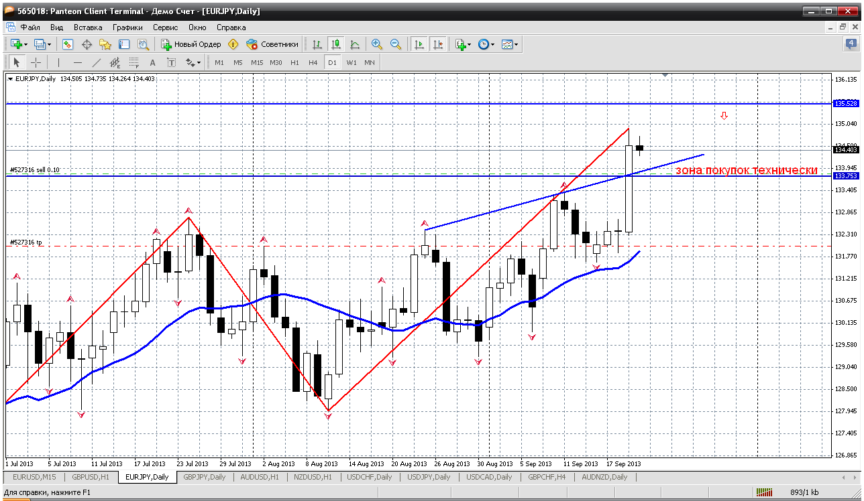Screen dimensions: 864x501
Task: Show the Market Watch window
Action: click(x=68, y=44)
